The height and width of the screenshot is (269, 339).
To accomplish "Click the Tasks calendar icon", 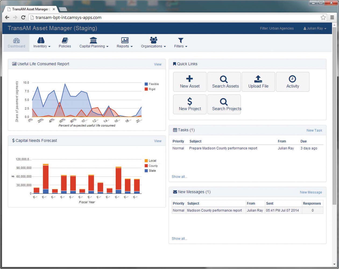I will pos(175,130).
